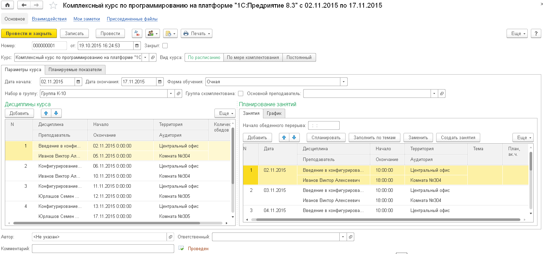
Task: Add document to favorites with star icon
Action: point(53,5)
